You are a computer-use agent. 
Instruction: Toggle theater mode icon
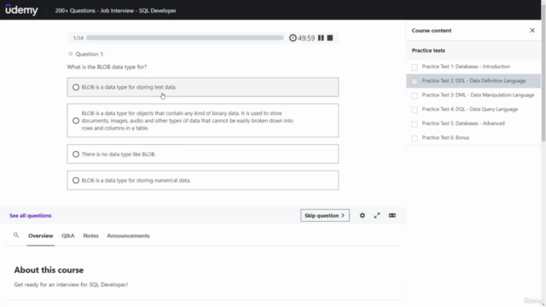click(392, 216)
